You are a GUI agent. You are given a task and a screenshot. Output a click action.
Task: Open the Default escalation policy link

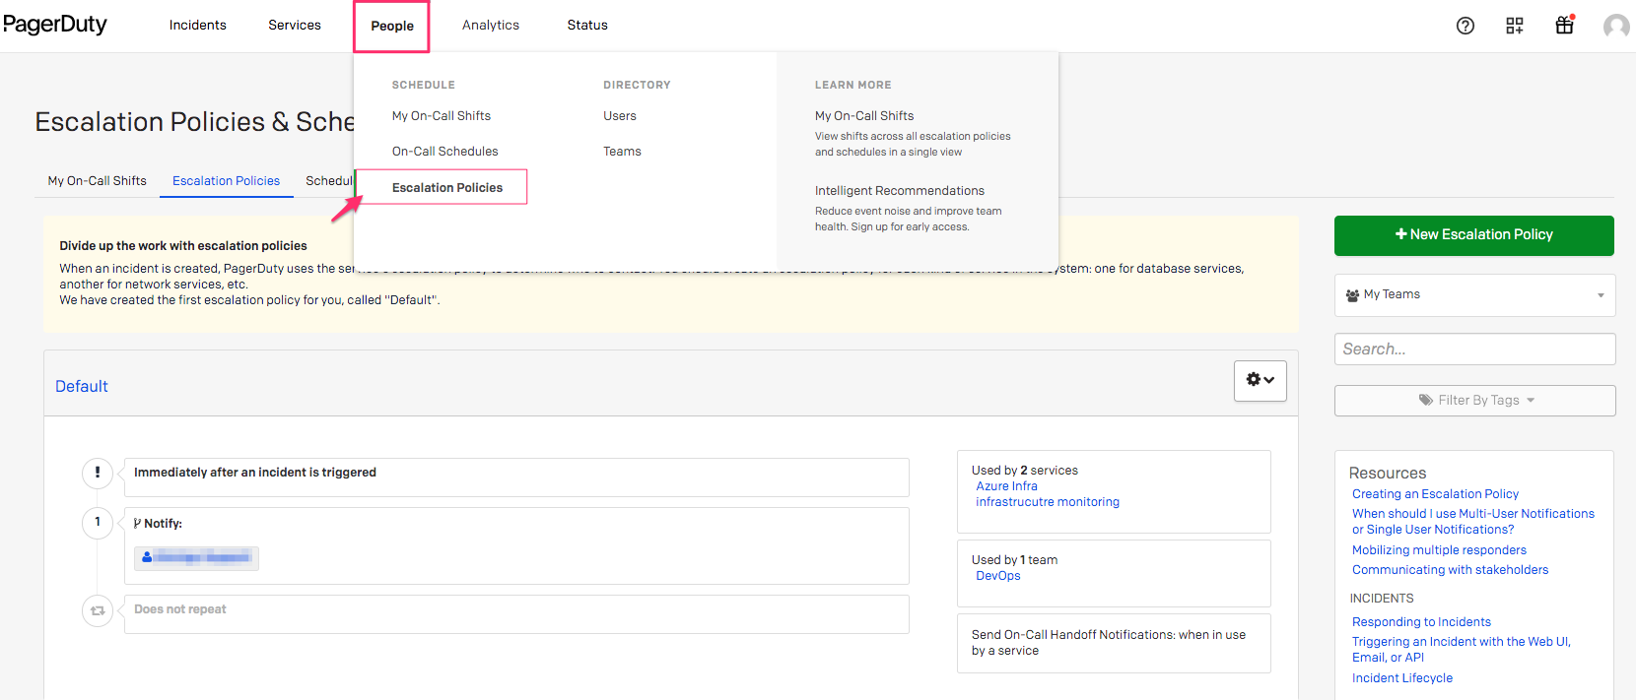[x=82, y=386]
